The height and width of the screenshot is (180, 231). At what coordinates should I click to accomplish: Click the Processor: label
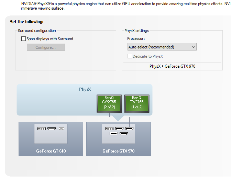(136, 38)
